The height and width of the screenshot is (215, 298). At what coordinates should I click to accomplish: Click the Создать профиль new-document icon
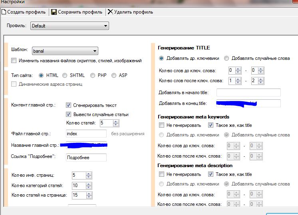pos(4,12)
